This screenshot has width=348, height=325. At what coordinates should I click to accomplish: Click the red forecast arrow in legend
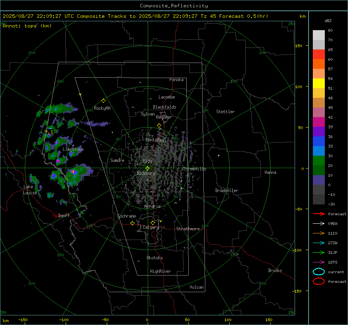tap(319, 214)
